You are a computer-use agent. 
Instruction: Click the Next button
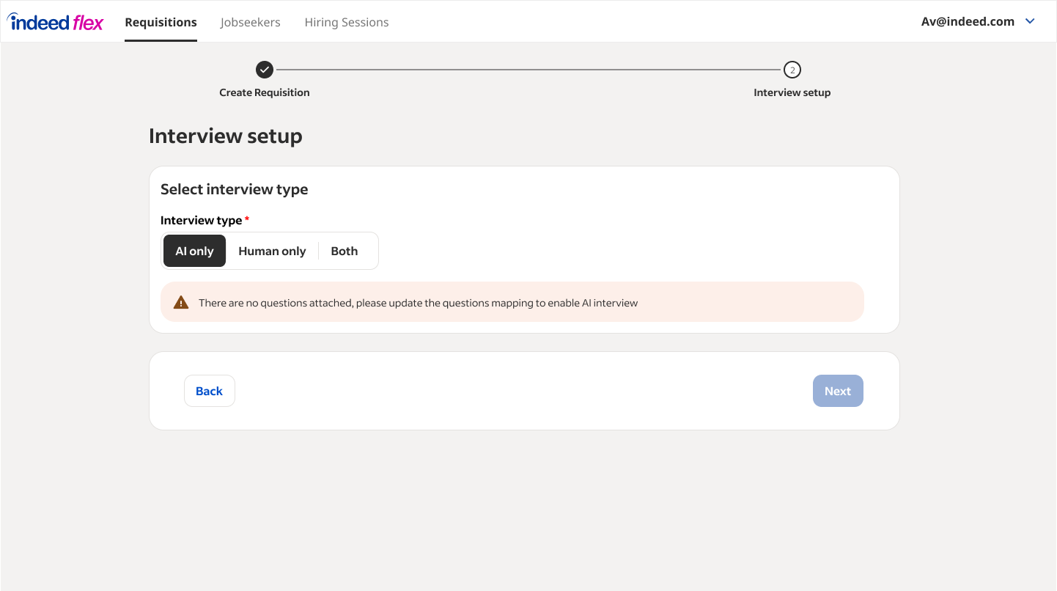click(x=838, y=391)
